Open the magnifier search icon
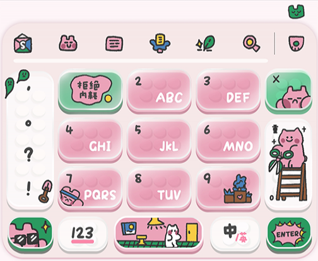Screen dimensions: 318x261 pyautogui.click(x=251, y=43)
